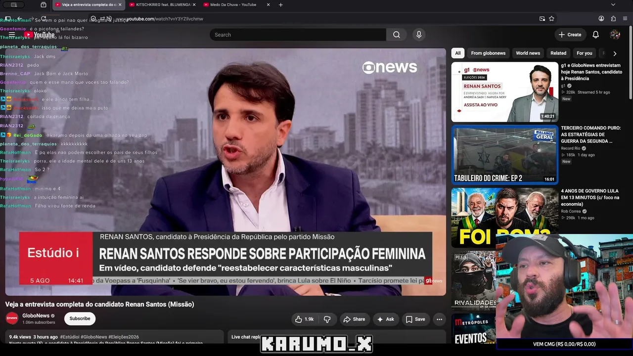The width and height of the screenshot is (633, 356).
Task: Show more filter chips with right arrow
Action: pyautogui.click(x=615, y=53)
